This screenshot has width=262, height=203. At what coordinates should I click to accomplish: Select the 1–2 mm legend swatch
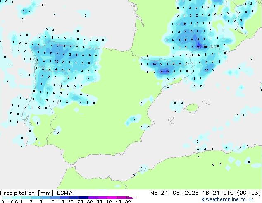[26, 198]
